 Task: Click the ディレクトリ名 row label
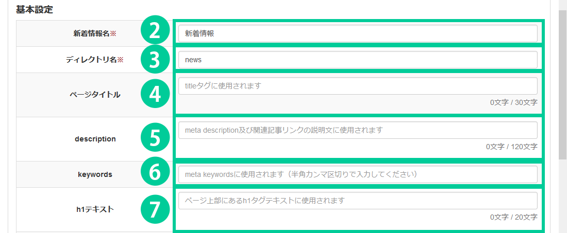95,60
